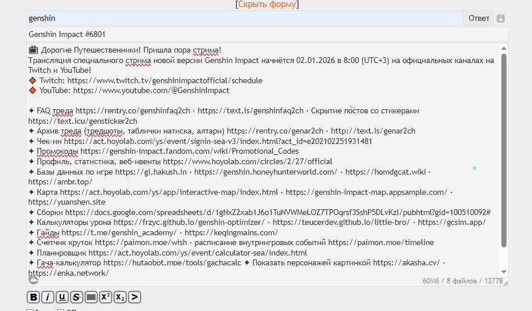
Task: Click the yuanshen.site URL text
Action: tap(67, 202)
